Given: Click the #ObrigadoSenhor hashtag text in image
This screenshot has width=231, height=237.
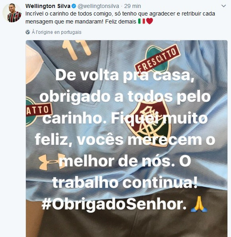Looking at the screenshot, I should coord(114,204).
